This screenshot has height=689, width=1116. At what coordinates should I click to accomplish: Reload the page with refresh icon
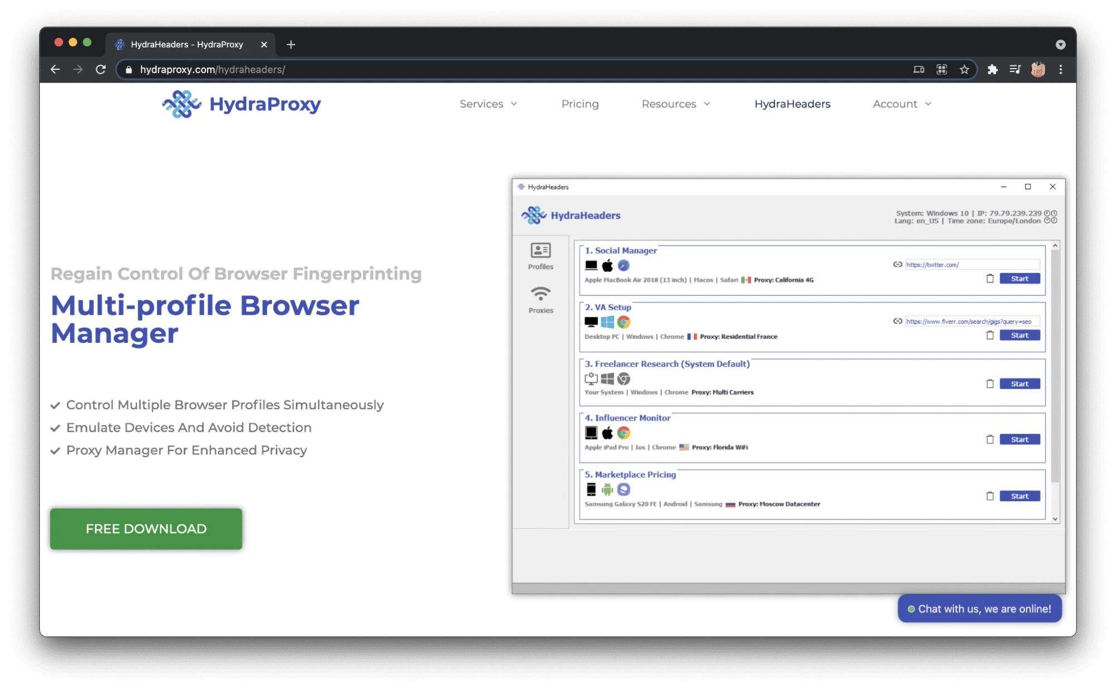[100, 69]
